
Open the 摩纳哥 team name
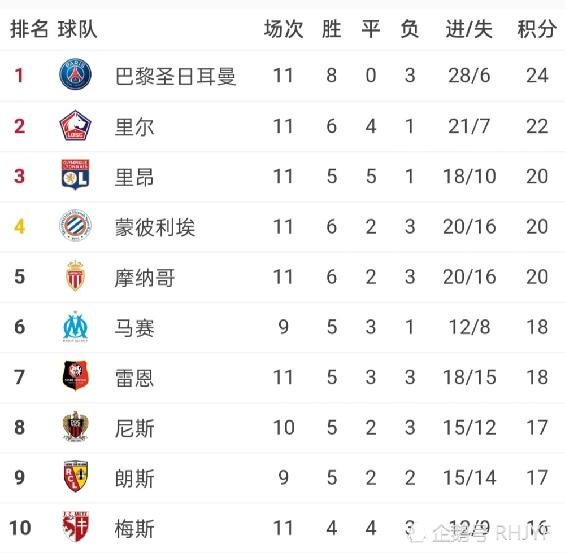(145, 277)
